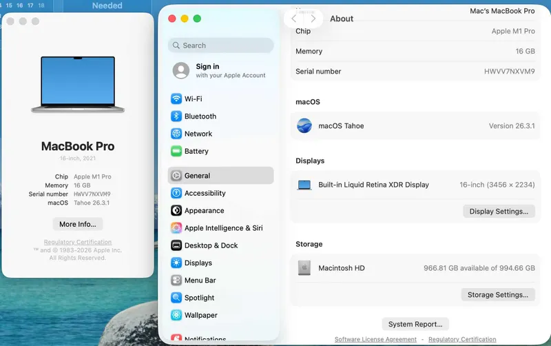Open the Displays sidebar item

click(x=220, y=263)
